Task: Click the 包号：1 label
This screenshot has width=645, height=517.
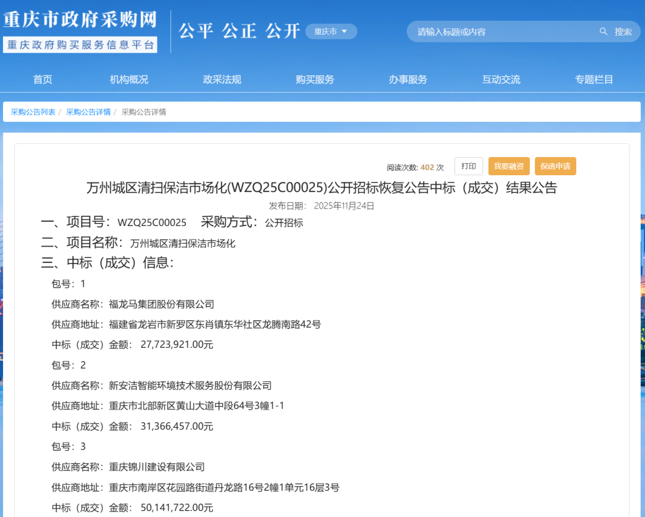Action: (x=68, y=284)
